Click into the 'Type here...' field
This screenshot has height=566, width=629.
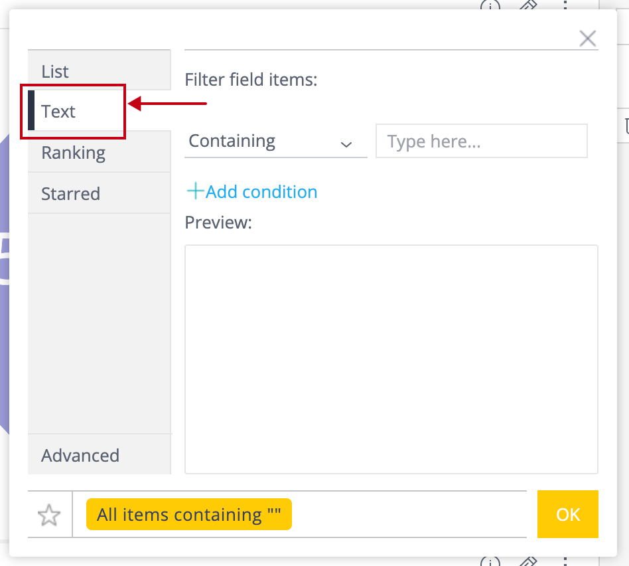(481, 141)
